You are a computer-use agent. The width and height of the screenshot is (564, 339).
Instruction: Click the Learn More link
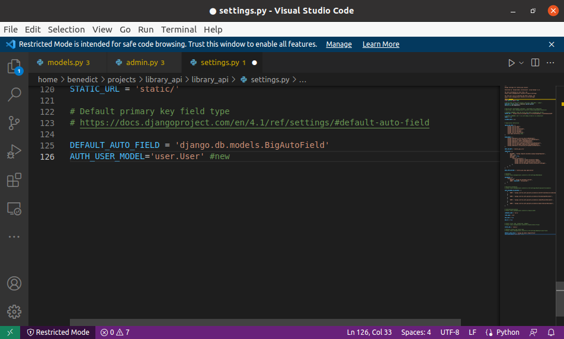[x=380, y=44]
